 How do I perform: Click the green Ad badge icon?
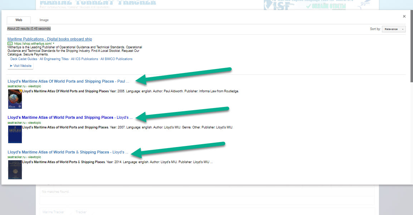point(10,44)
